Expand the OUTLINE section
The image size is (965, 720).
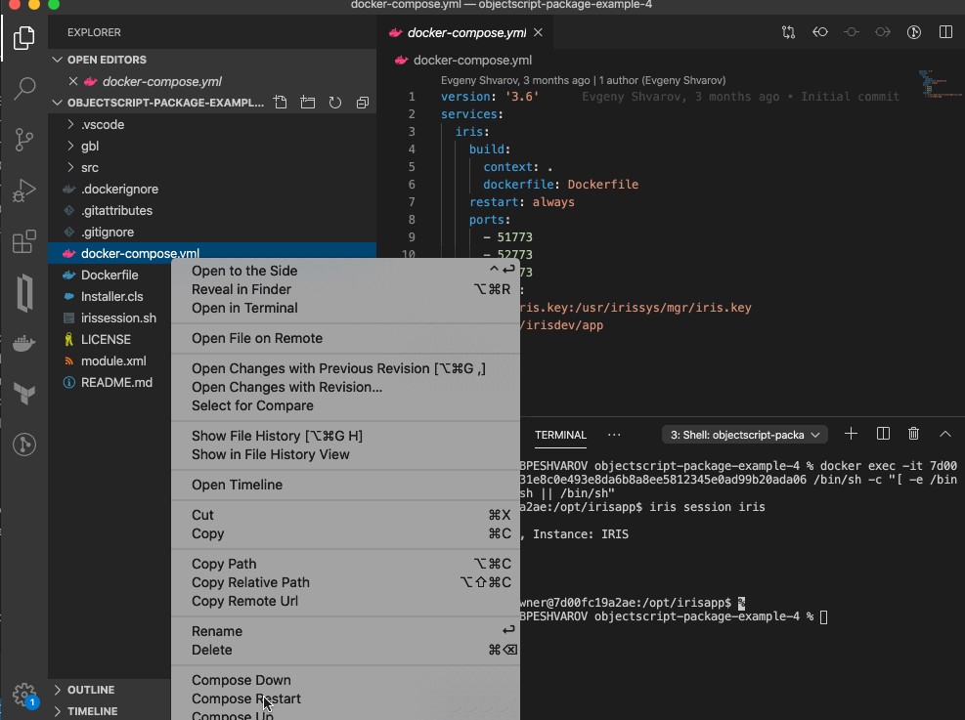(90, 690)
